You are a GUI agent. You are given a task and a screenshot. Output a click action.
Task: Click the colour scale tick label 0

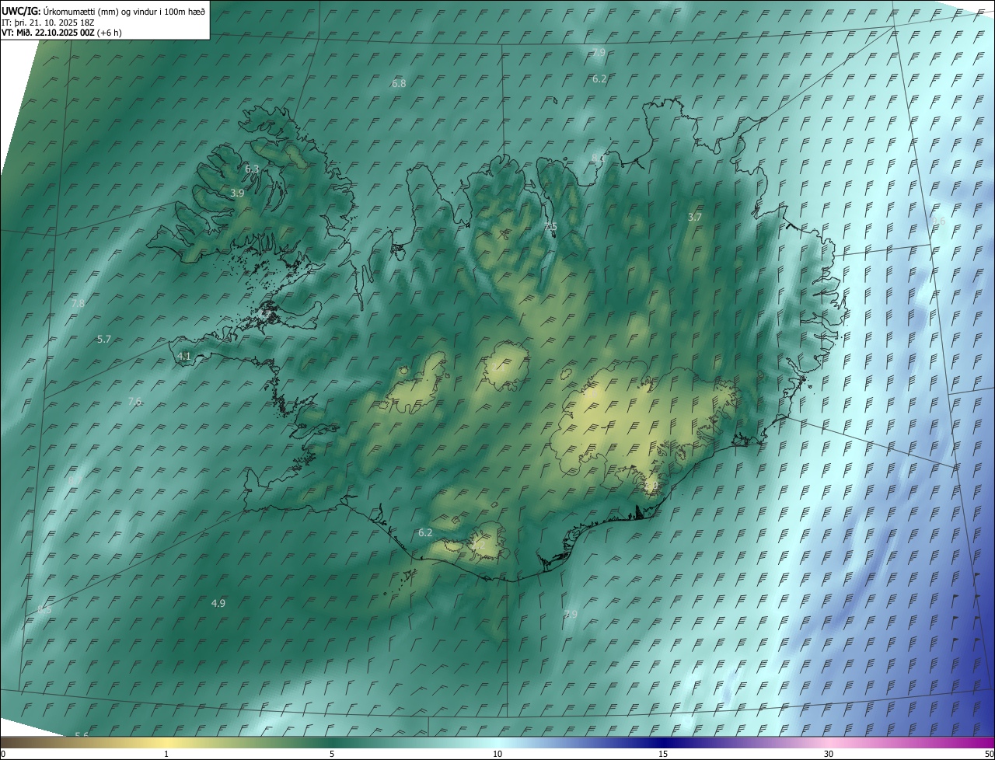3,754
